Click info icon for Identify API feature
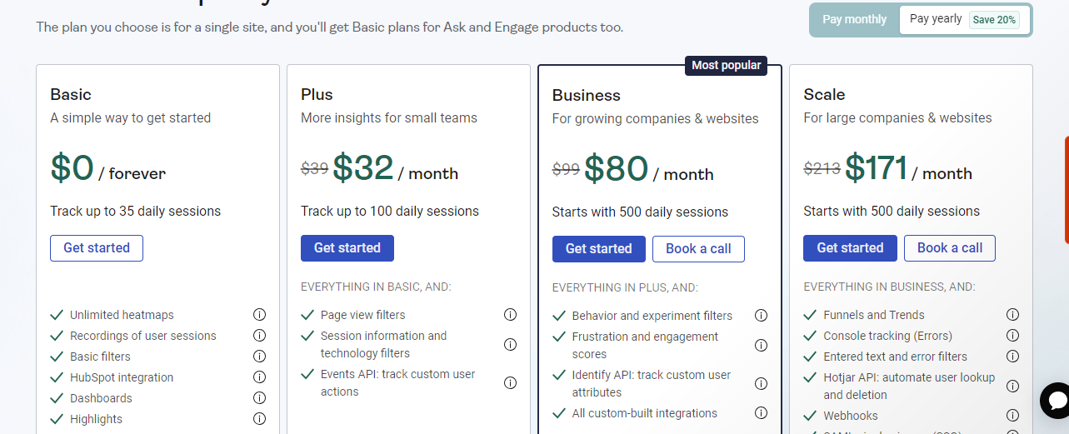This screenshot has width=1069, height=434. 761,384
